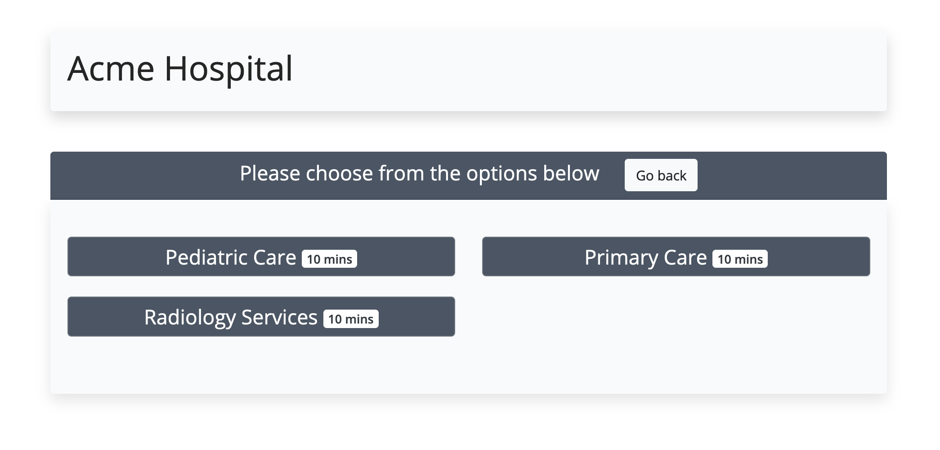Viewport: 940px width, 450px height.
Task: Open Radiology Services
Action: tap(261, 317)
